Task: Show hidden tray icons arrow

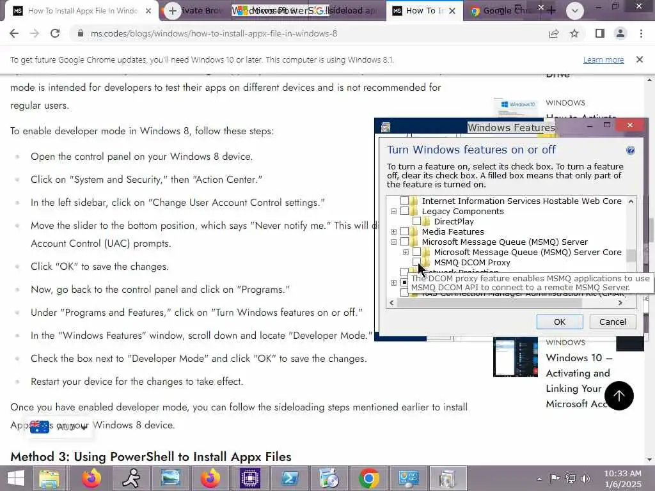Action: click(x=539, y=479)
